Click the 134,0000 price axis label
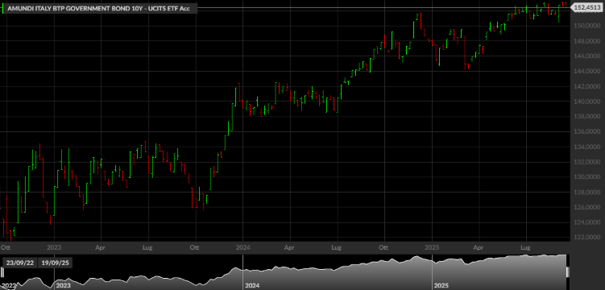 point(587,147)
